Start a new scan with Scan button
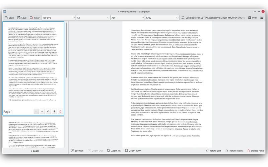 [x=9, y=18]
